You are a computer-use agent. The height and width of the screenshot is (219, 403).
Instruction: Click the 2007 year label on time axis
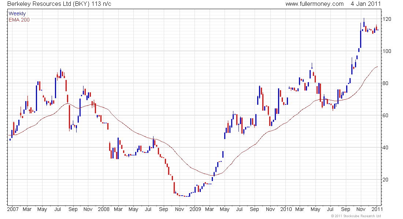coord(13,209)
